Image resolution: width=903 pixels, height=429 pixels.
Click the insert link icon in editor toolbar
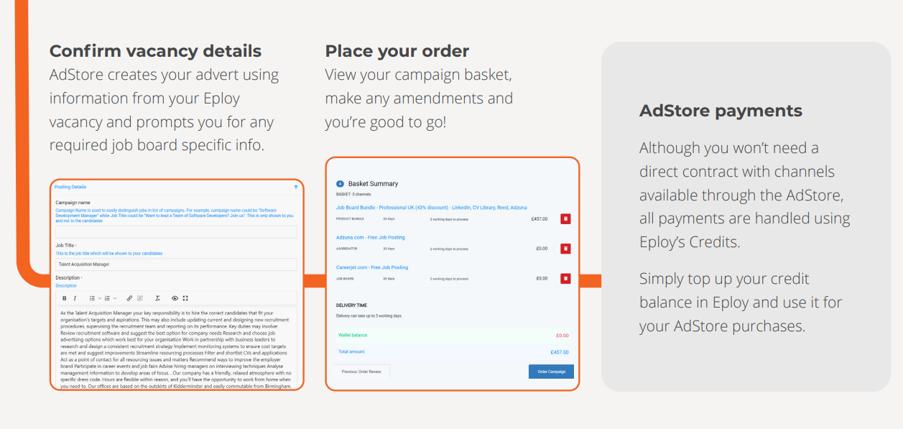(x=129, y=298)
